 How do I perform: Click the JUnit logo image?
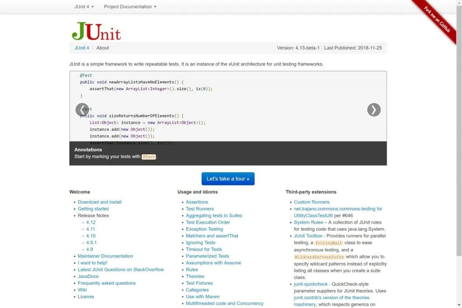tap(97, 31)
